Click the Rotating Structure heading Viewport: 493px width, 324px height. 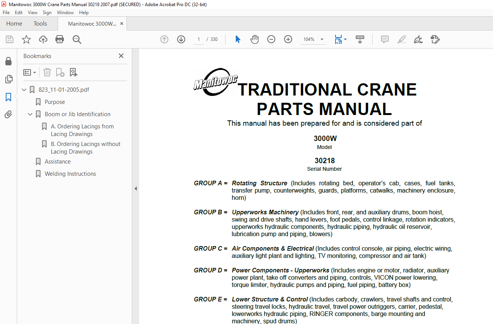[259, 183]
